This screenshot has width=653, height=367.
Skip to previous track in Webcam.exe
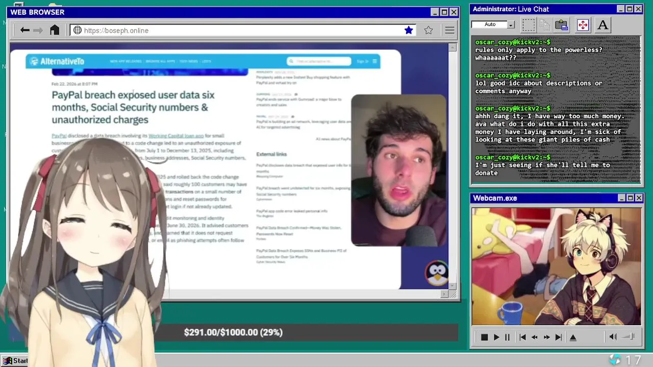coord(522,337)
